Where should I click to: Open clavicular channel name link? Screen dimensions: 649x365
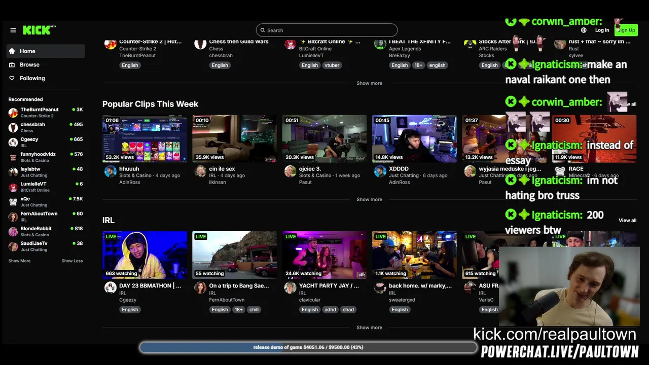pos(310,300)
